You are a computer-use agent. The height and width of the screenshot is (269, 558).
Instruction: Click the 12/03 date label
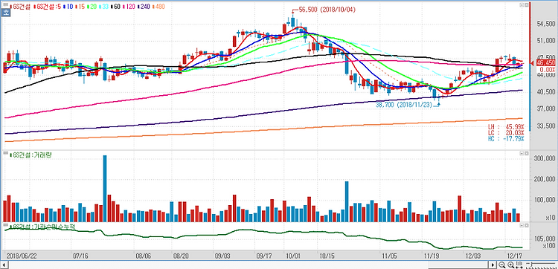tap(473, 256)
